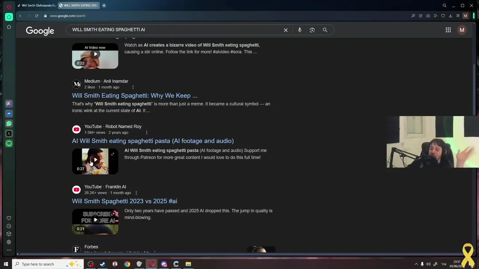Viewport: 479px width, 269px height.
Task: Open page zoom magnifier in address bar
Action: coord(413,16)
